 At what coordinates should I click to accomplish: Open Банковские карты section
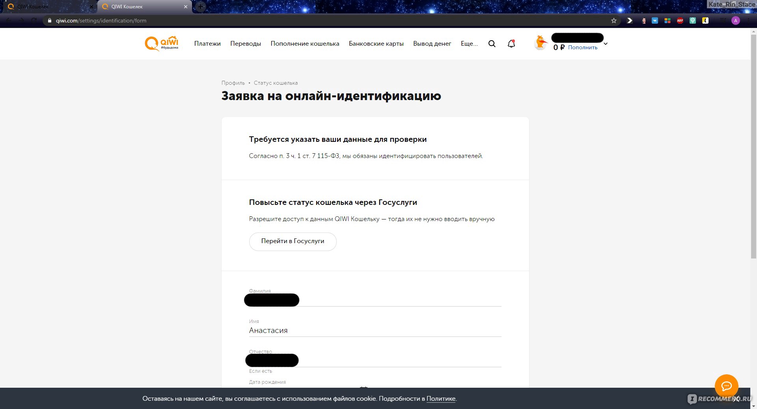click(376, 44)
